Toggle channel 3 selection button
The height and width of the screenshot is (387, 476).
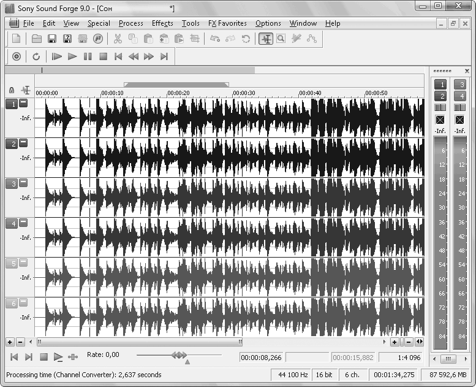11,183
